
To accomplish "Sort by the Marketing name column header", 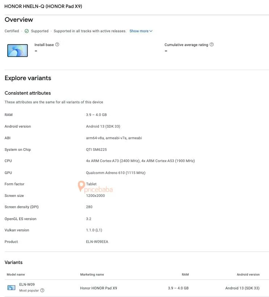I will pos(92,275).
